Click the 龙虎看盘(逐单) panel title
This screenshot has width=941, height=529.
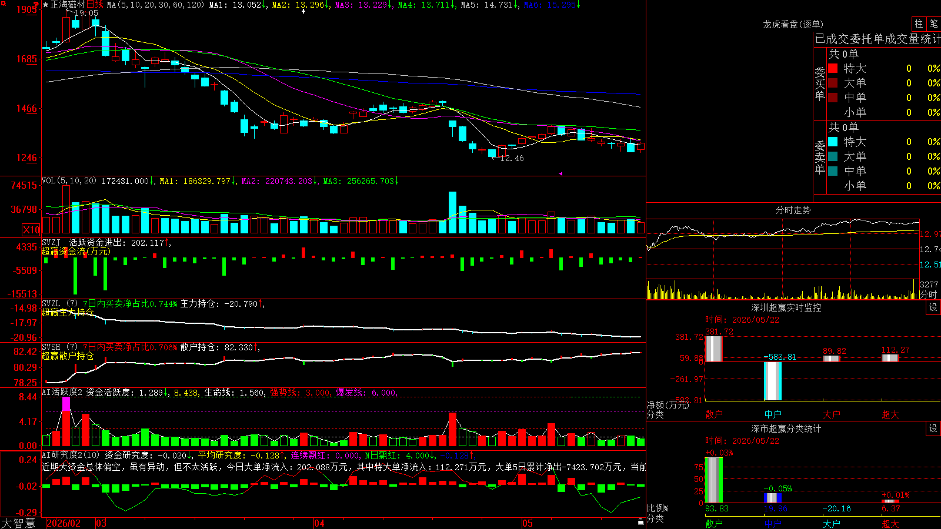(x=793, y=24)
